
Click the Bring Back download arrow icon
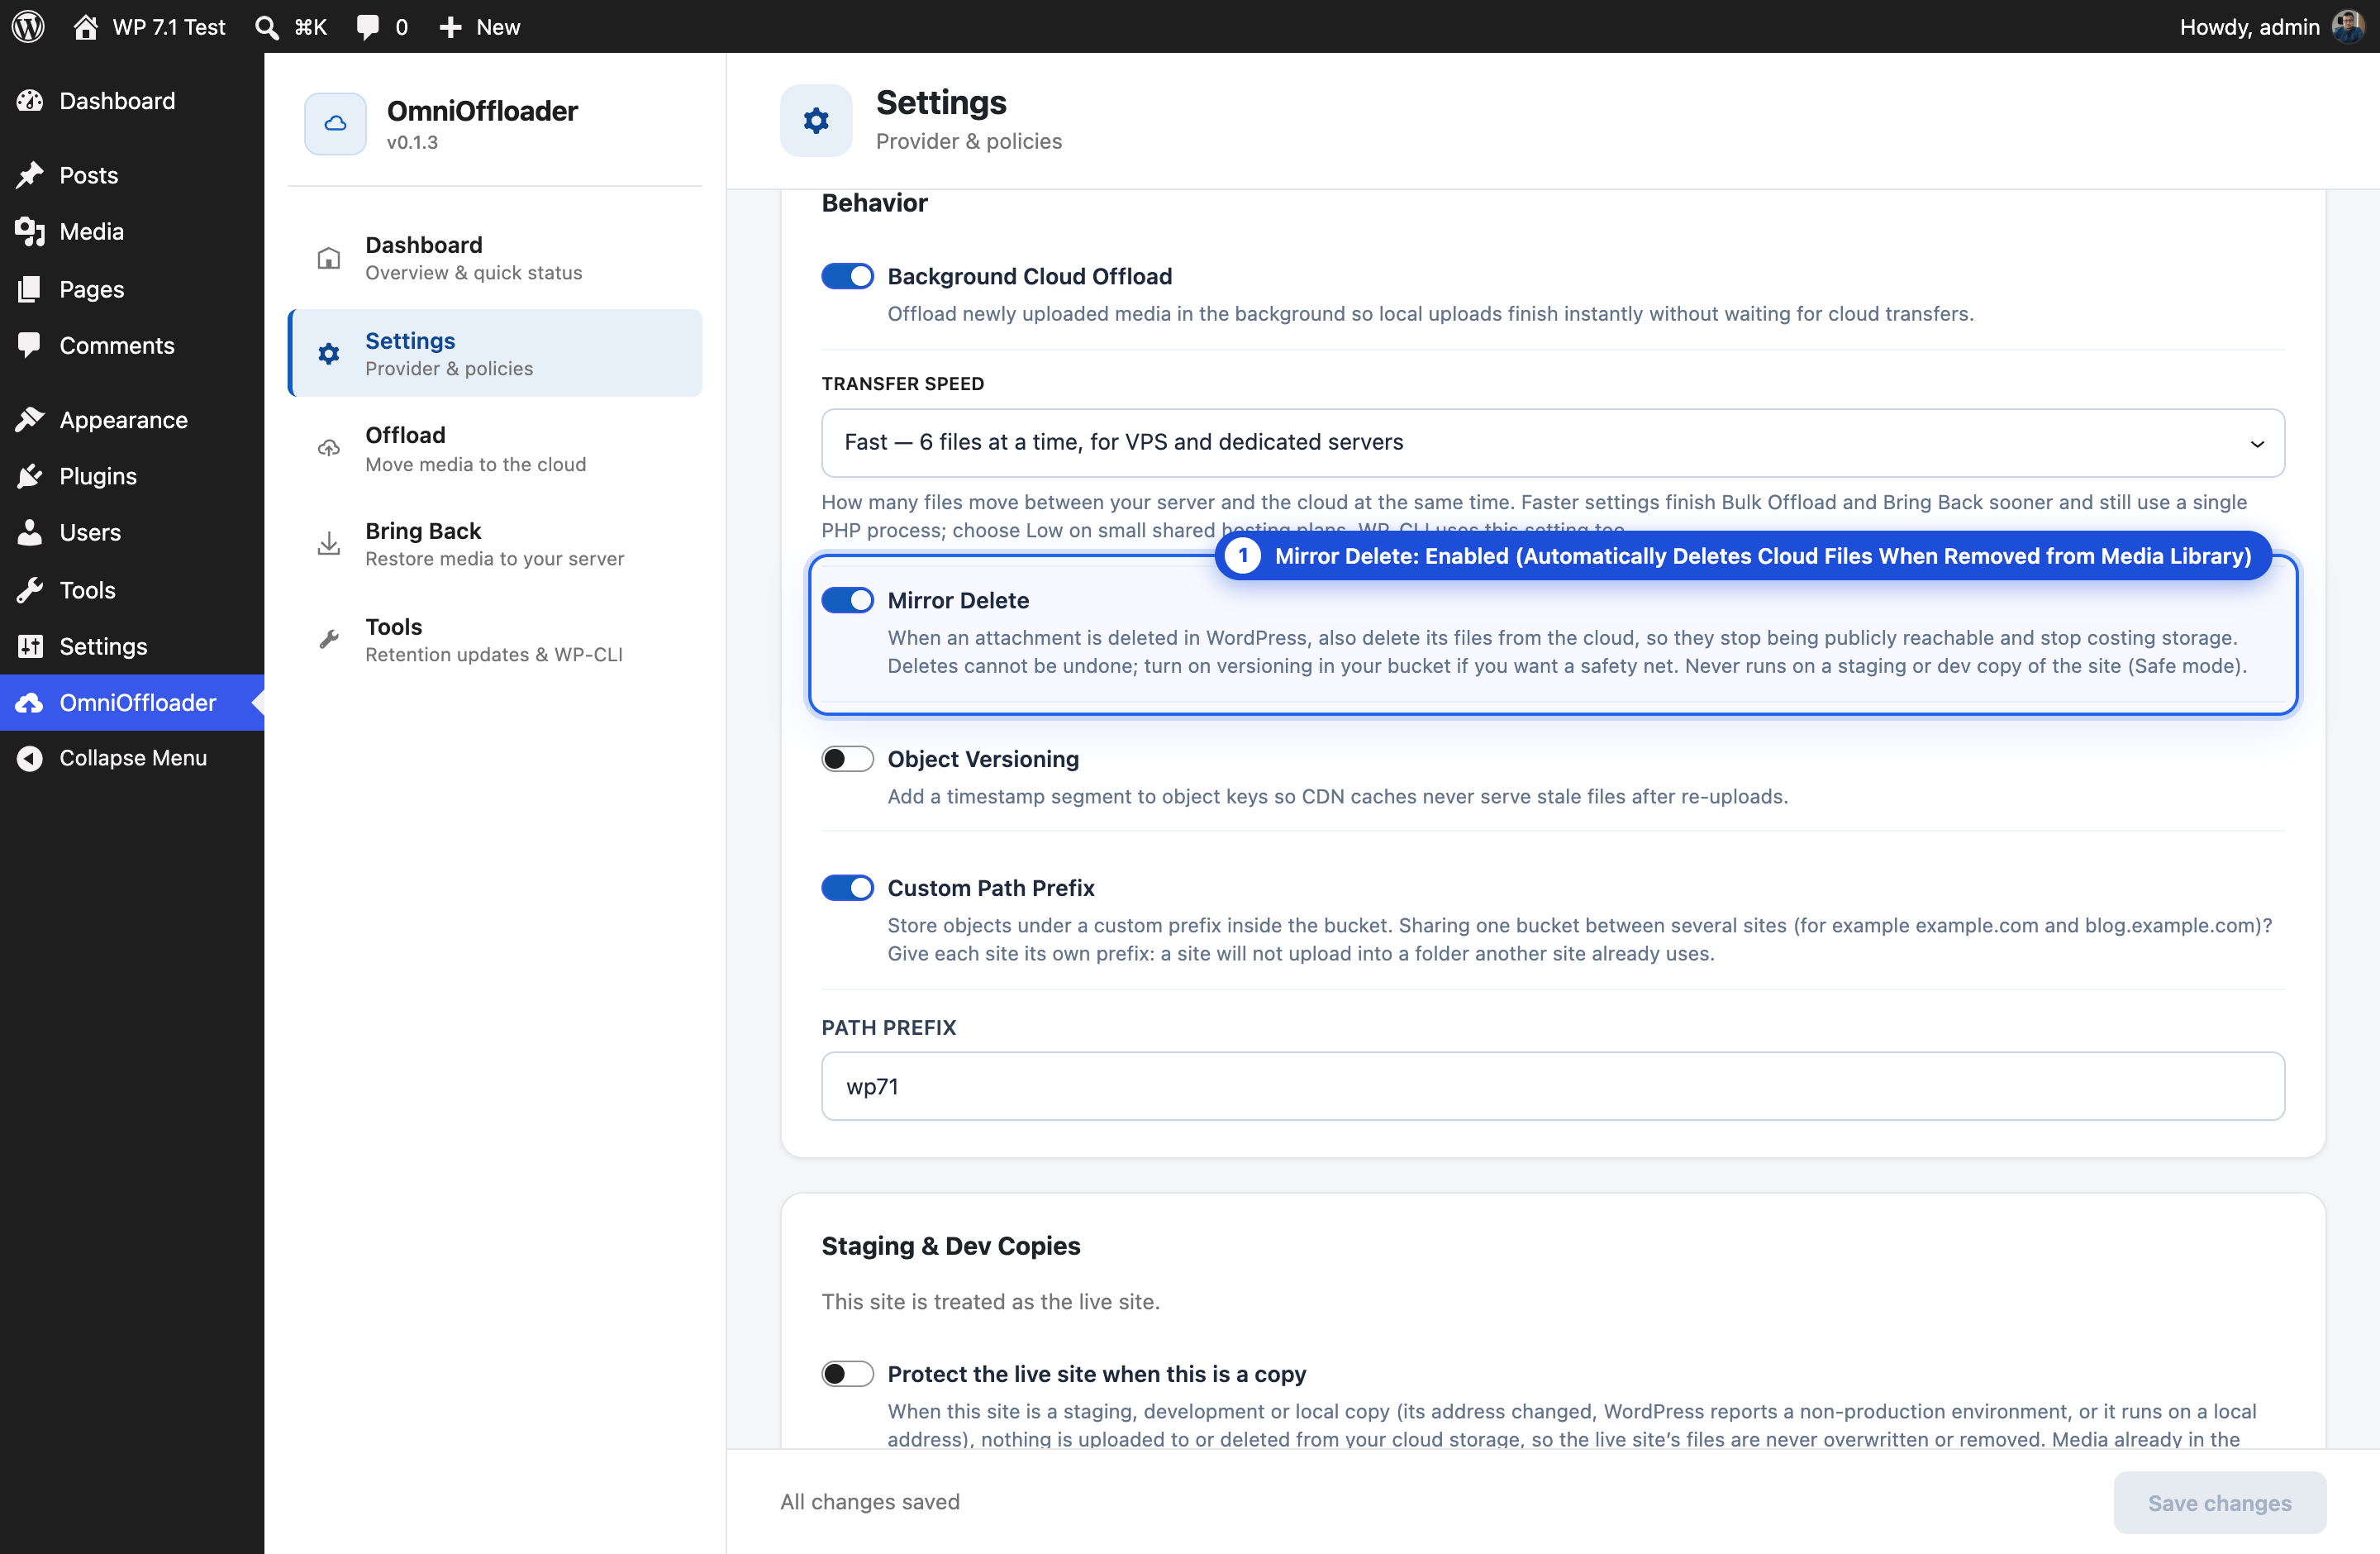click(328, 543)
